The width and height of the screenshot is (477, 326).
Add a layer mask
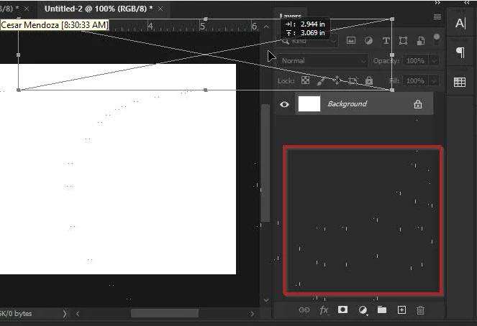click(x=343, y=309)
